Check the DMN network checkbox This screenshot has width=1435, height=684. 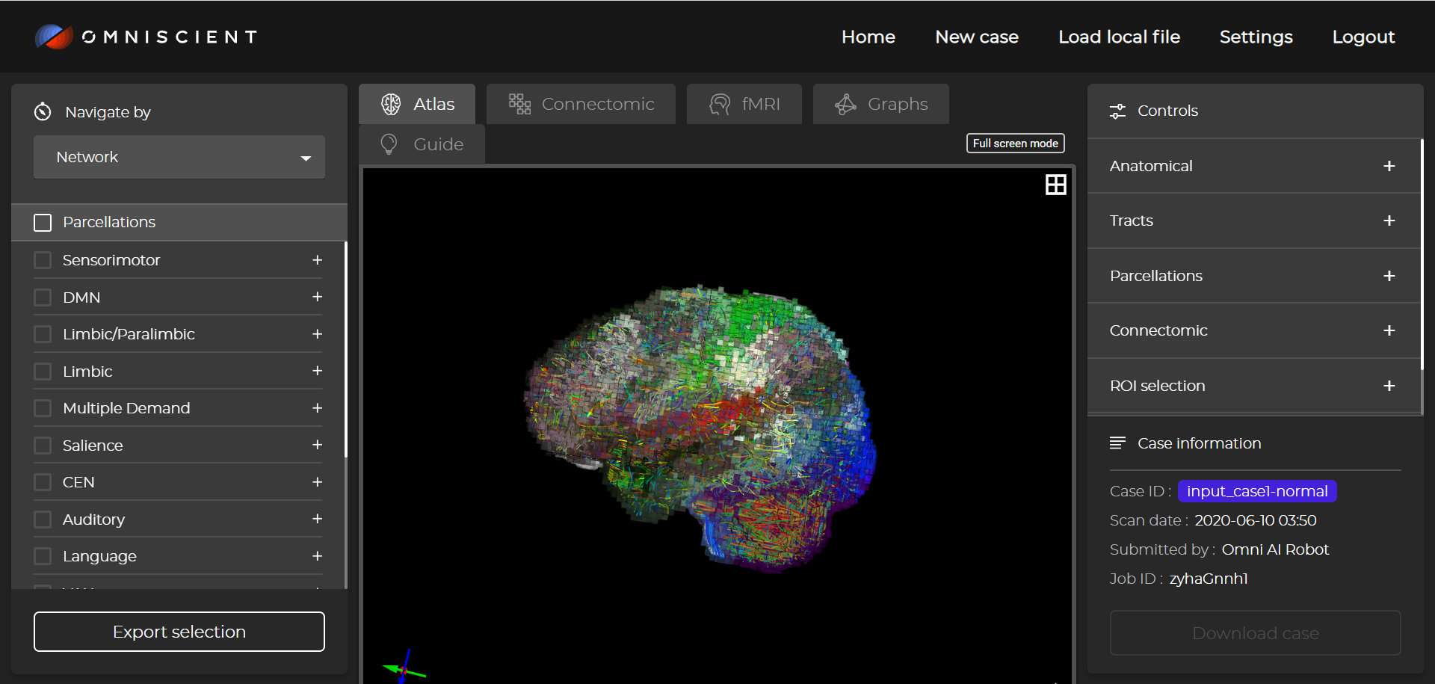pos(43,298)
